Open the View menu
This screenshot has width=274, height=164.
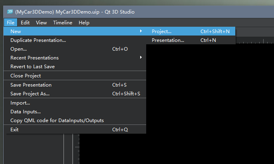pyautogui.click(x=41, y=22)
